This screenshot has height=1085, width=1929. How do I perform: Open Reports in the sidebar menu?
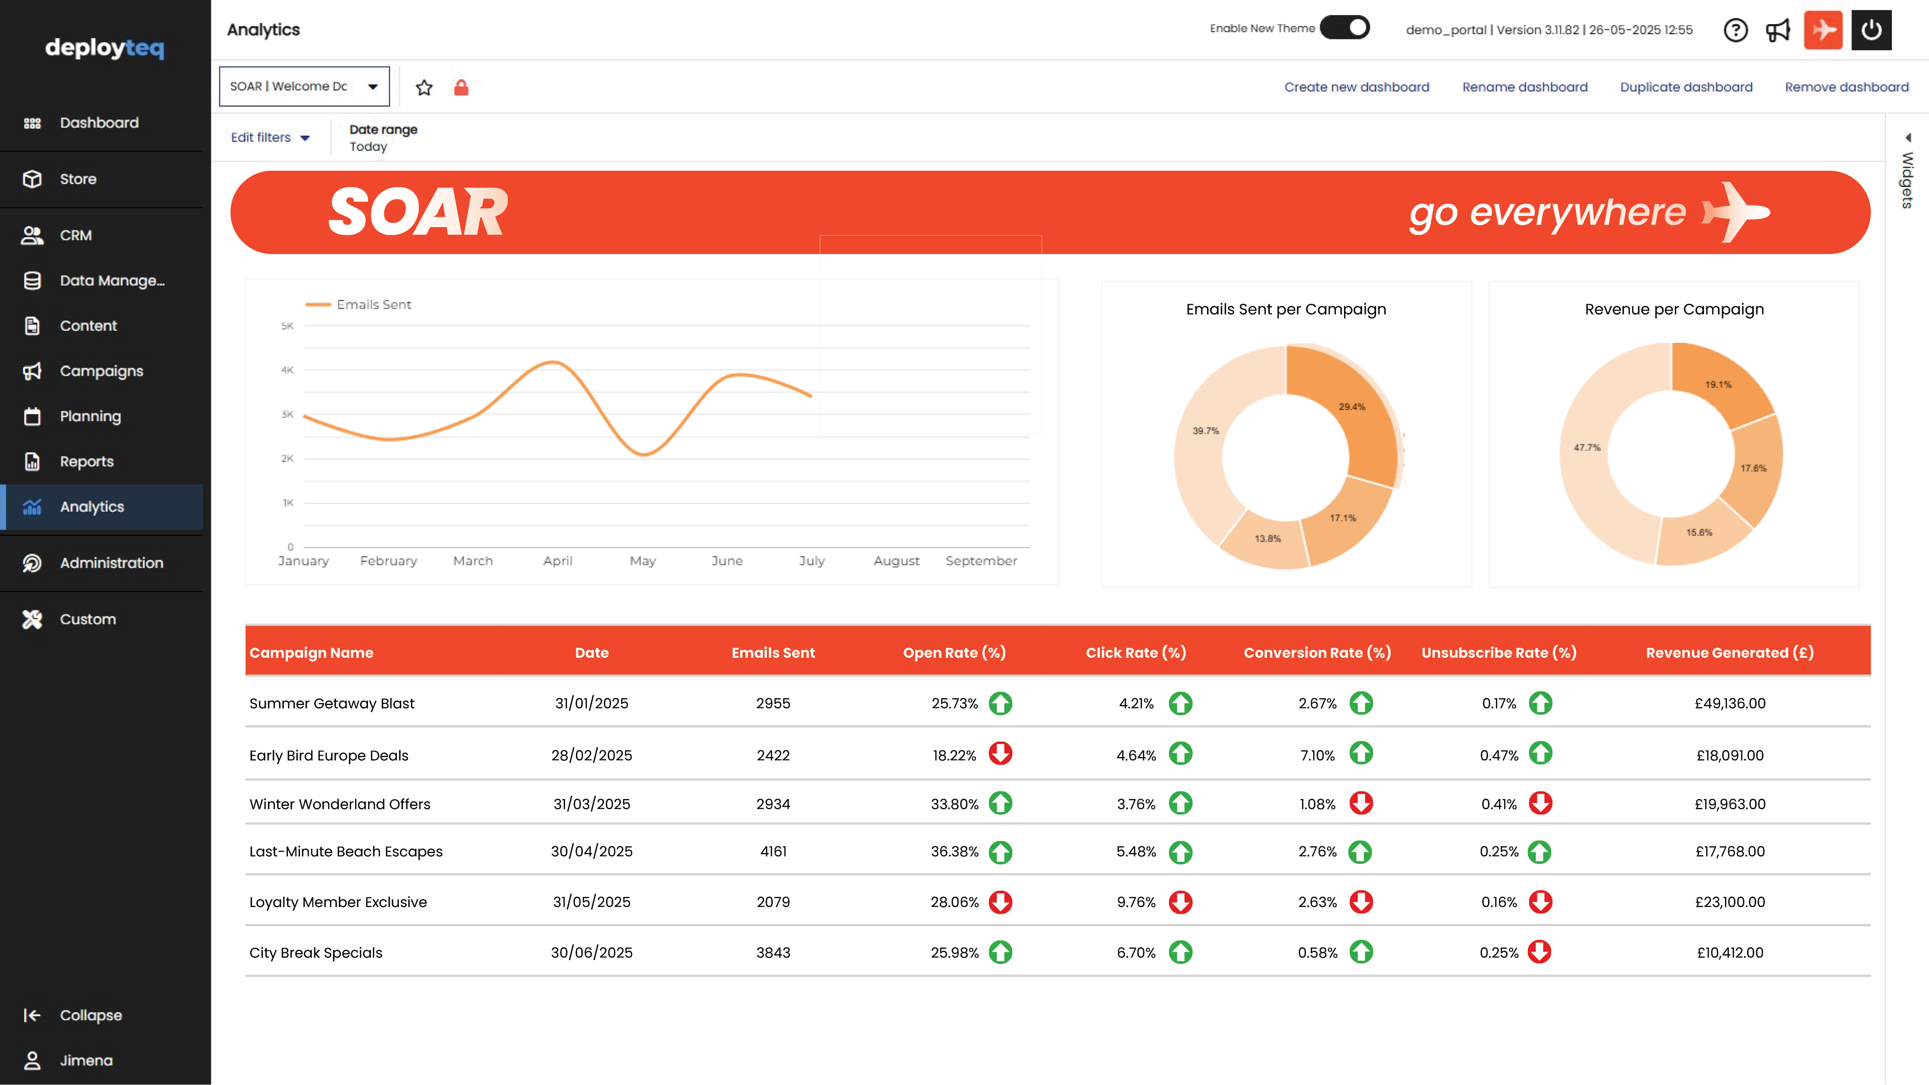[86, 462]
